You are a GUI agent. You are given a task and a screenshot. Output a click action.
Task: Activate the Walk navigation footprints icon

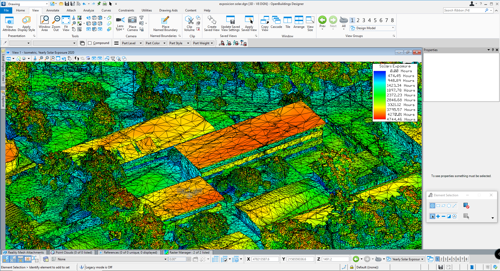coord(76,59)
